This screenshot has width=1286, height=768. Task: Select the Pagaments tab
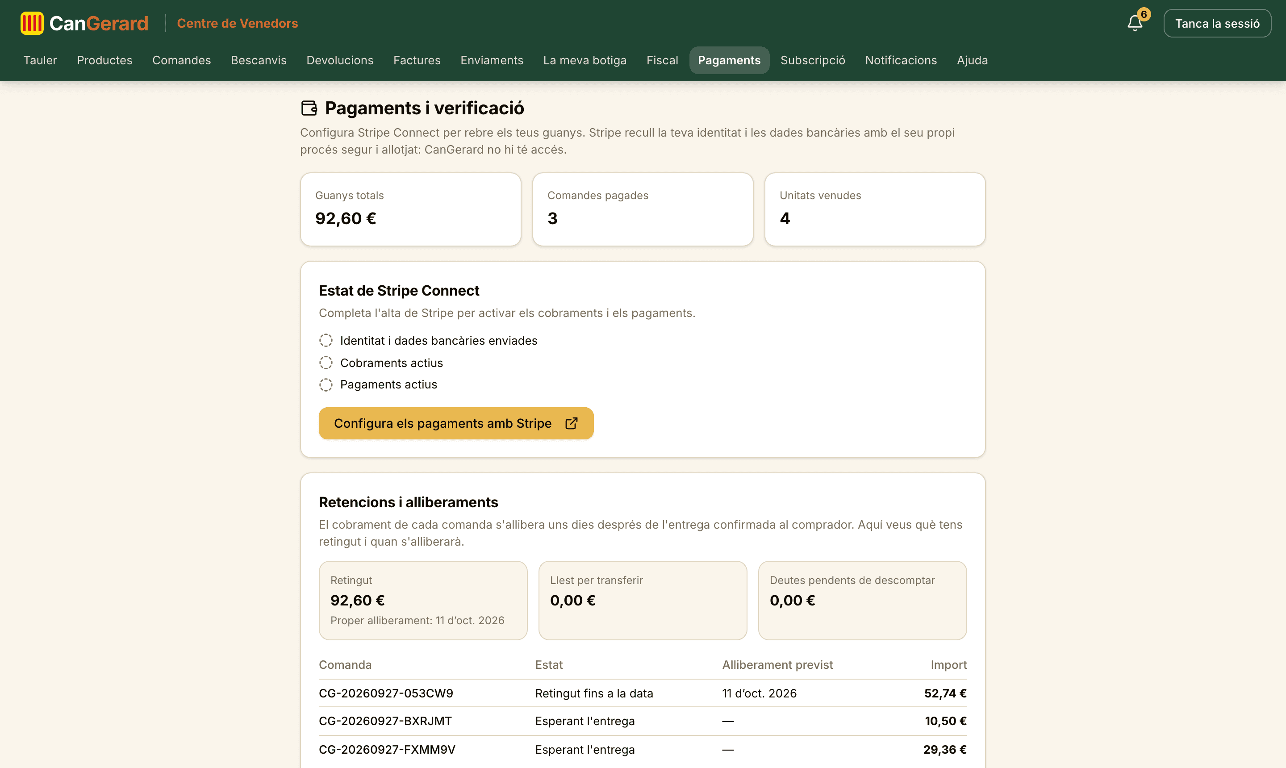tap(729, 60)
